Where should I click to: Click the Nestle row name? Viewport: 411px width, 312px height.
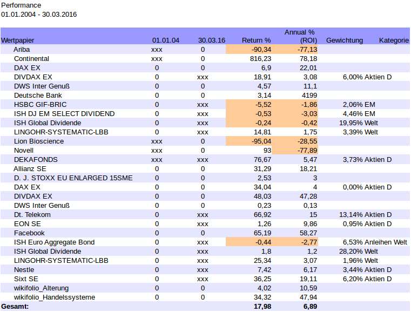click(x=24, y=269)
